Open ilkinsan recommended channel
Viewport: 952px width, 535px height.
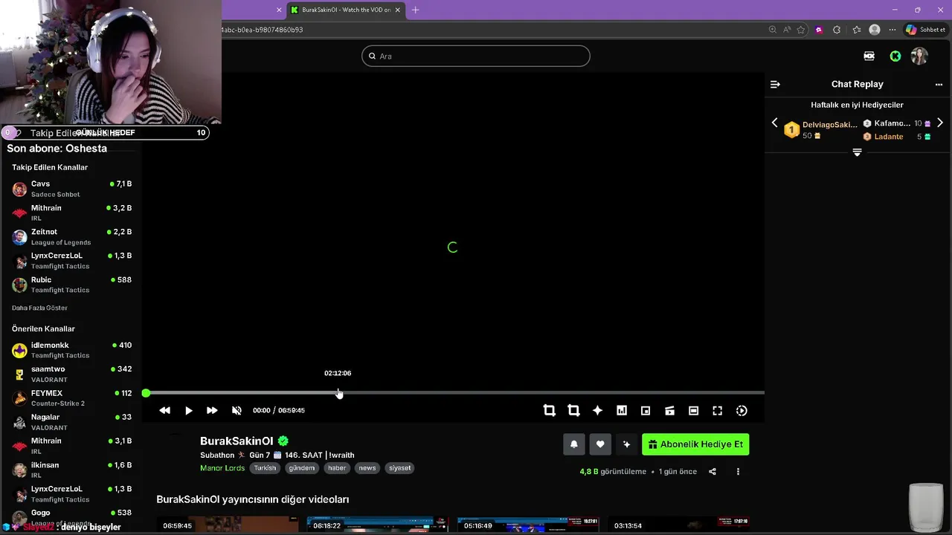coord(71,470)
